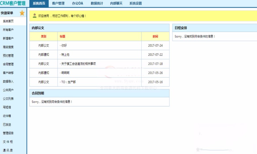Click the 类别 column header
257x154 pixels.
click(x=44, y=36)
